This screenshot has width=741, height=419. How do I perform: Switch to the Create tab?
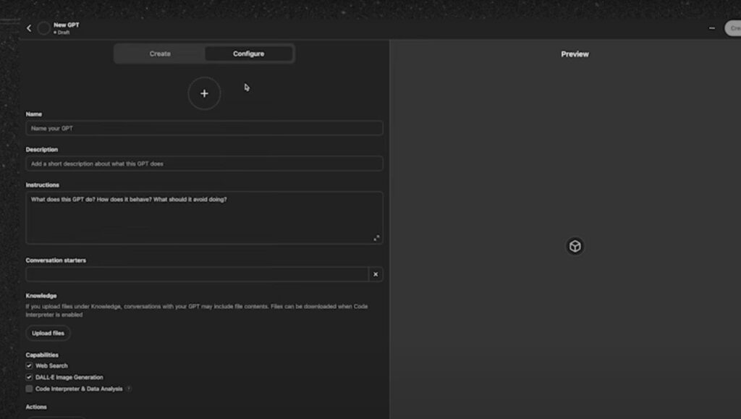point(160,54)
